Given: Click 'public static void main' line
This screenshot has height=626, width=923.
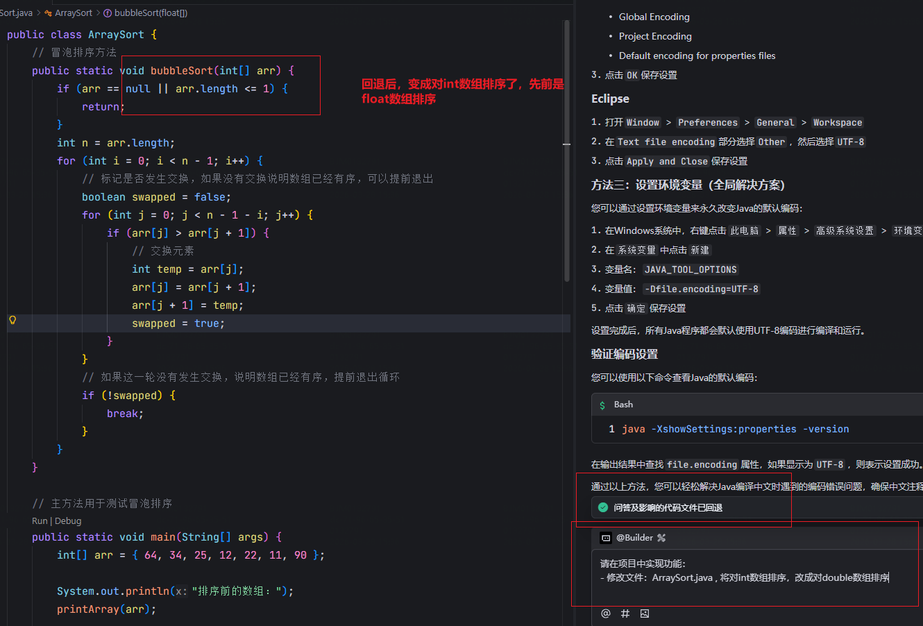Looking at the screenshot, I should click(x=157, y=537).
